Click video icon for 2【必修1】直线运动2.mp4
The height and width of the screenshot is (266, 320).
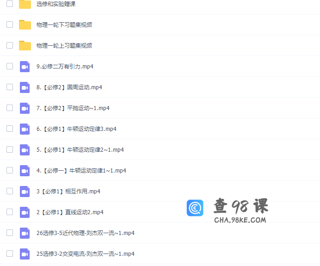pyautogui.click(x=25, y=212)
